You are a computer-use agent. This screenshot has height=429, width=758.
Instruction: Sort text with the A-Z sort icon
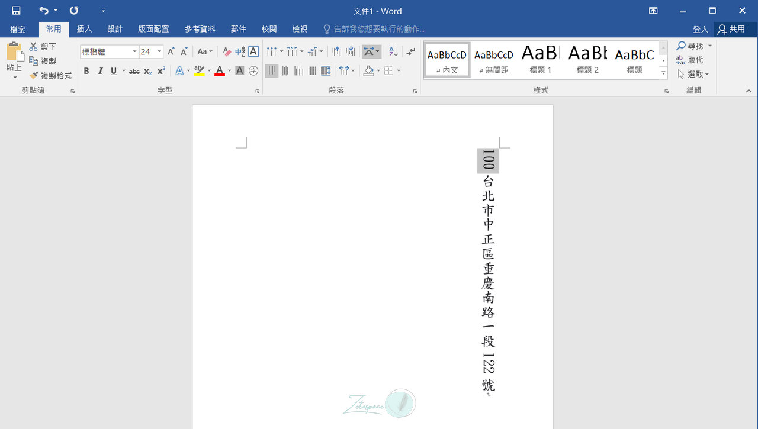[393, 51]
